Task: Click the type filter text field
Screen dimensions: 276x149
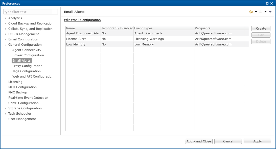Action: pyautogui.click(x=31, y=12)
